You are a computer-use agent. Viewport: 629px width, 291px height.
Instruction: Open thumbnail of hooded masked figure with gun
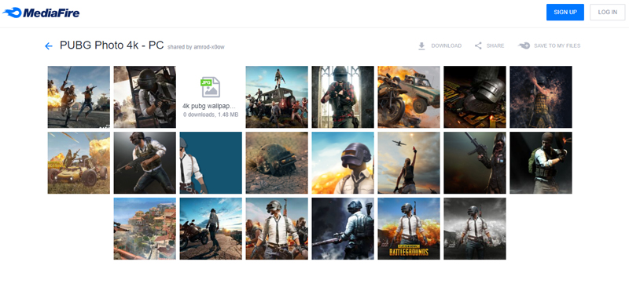[475, 163]
